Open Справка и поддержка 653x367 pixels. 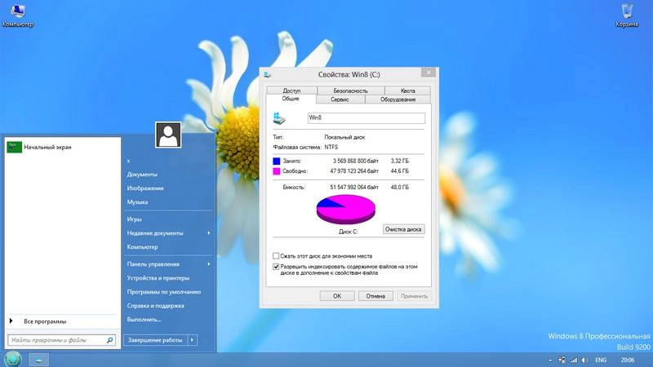[155, 305]
